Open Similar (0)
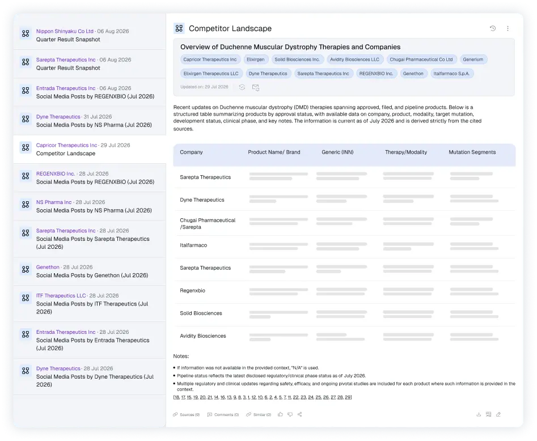The height and width of the screenshot is (441, 537). click(x=259, y=414)
